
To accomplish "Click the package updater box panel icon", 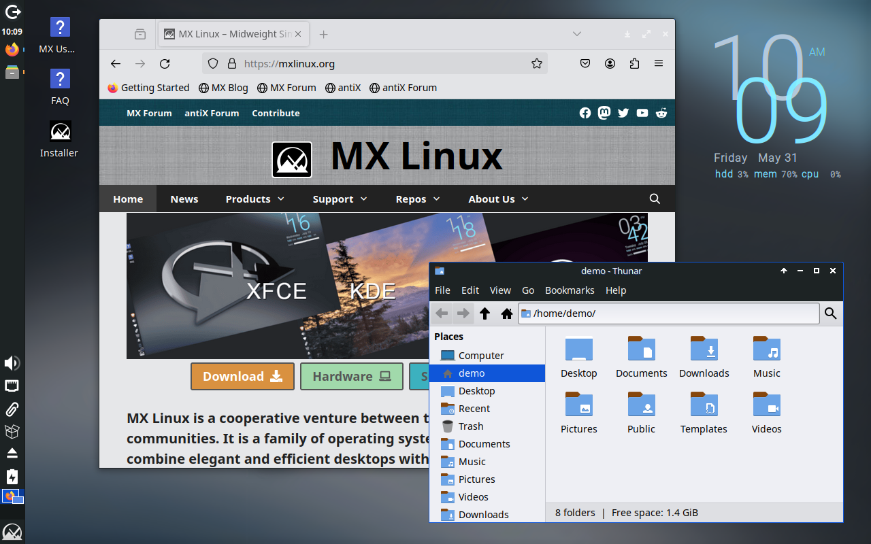I will tap(12, 431).
